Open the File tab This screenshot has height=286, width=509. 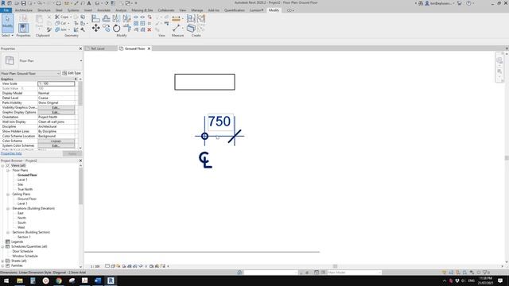6,10
